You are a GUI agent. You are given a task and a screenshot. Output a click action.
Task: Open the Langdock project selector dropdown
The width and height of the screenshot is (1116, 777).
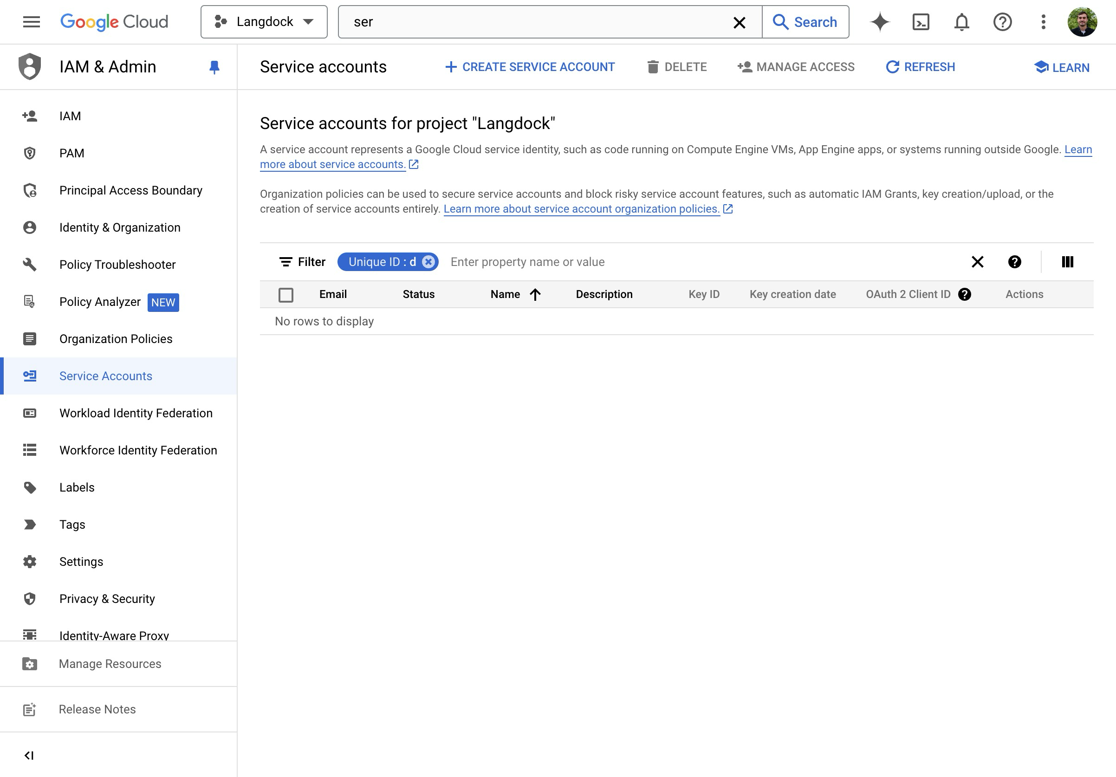[264, 22]
